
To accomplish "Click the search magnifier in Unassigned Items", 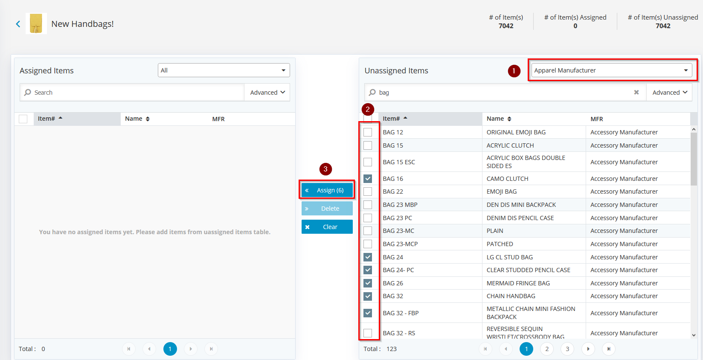I will pos(372,92).
